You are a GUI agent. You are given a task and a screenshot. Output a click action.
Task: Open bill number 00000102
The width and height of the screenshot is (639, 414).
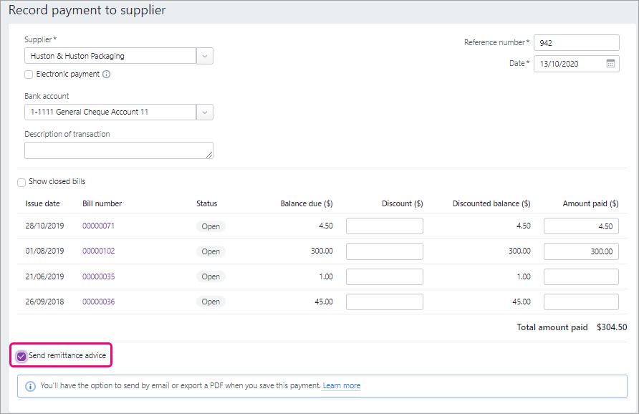(98, 251)
